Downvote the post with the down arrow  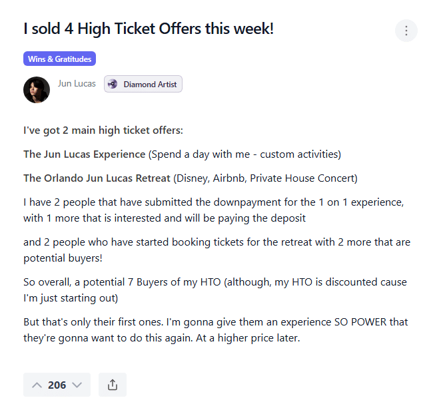coord(77,385)
